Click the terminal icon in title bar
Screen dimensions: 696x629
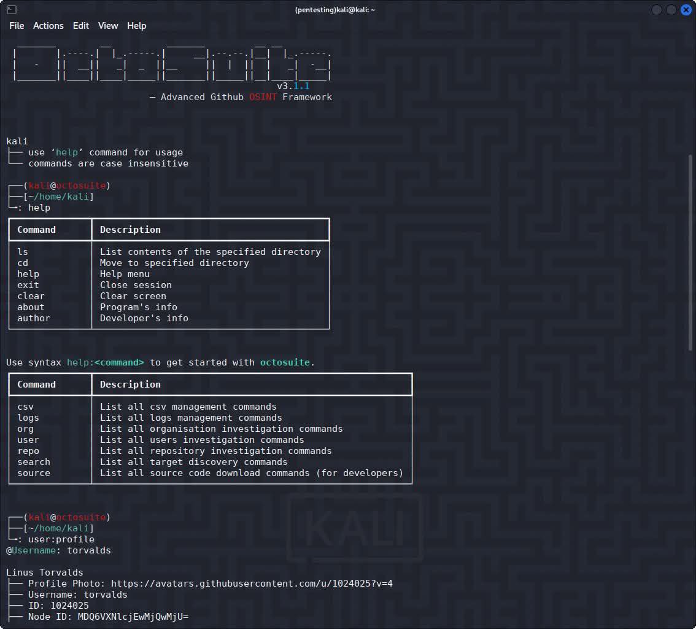(12, 9)
